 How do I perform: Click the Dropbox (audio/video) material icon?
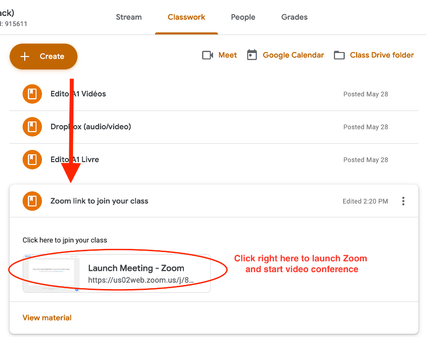click(x=32, y=127)
